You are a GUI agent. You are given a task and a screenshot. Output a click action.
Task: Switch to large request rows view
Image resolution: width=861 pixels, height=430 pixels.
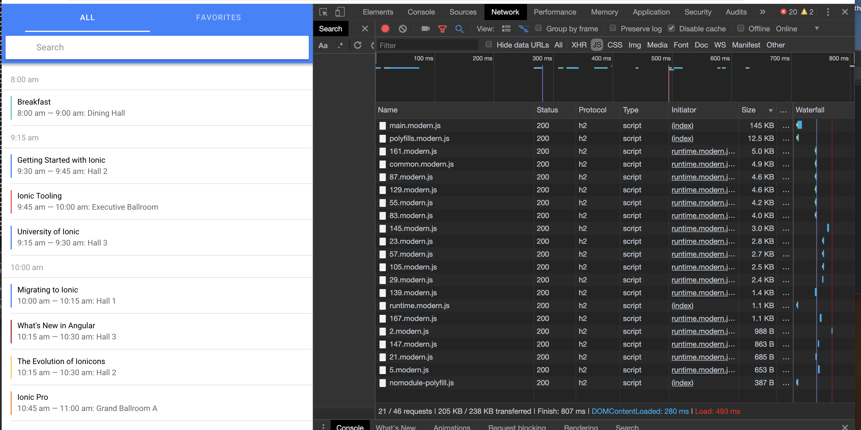click(x=506, y=29)
